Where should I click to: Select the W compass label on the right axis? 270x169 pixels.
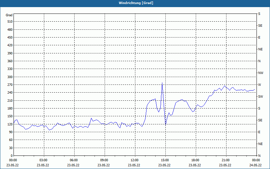(x=260, y=85)
